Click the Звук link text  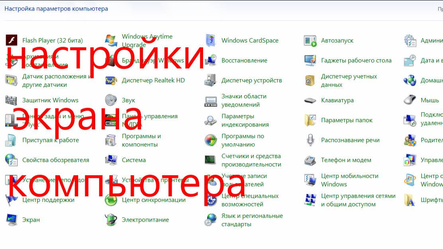(x=129, y=100)
